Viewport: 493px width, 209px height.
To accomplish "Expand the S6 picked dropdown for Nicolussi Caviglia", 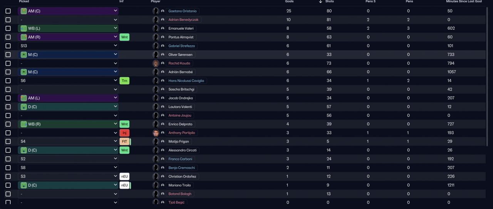I will (x=68, y=81).
